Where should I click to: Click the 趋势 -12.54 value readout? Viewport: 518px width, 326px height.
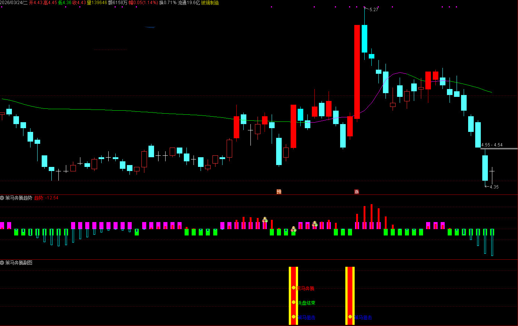pos(46,198)
